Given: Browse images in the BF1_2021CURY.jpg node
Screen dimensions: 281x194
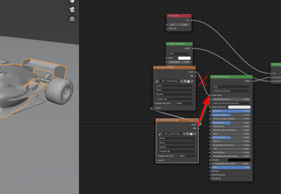Looking at the screenshot, I should (x=161, y=134).
